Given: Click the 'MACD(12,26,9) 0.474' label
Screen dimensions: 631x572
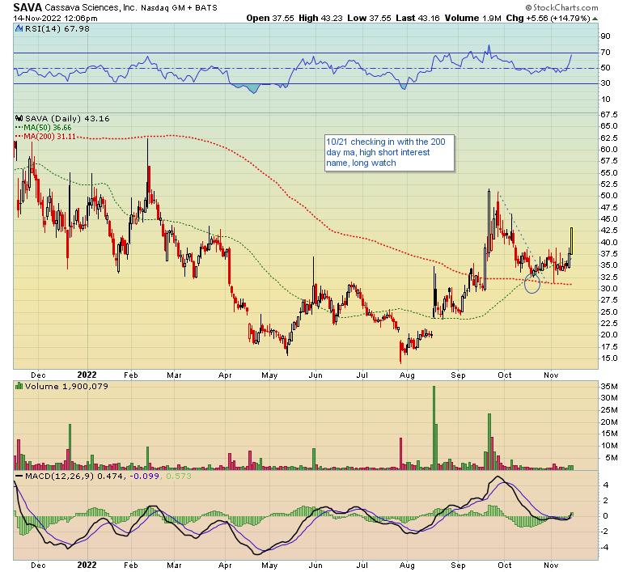Looking at the screenshot, I should pyautogui.click(x=75, y=476).
